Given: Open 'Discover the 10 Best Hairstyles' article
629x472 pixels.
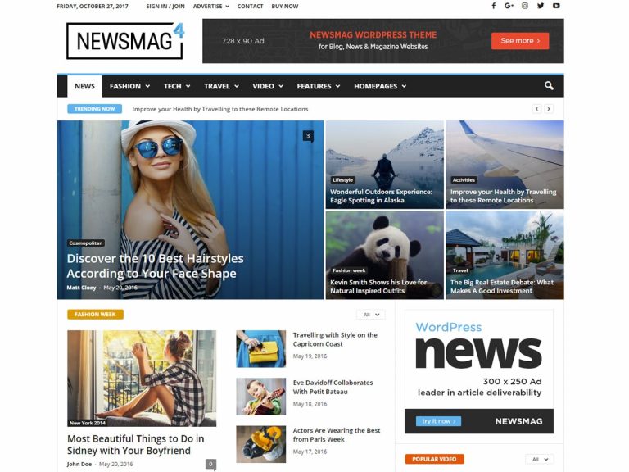Looking at the screenshot, I should [x=156, y=265].
